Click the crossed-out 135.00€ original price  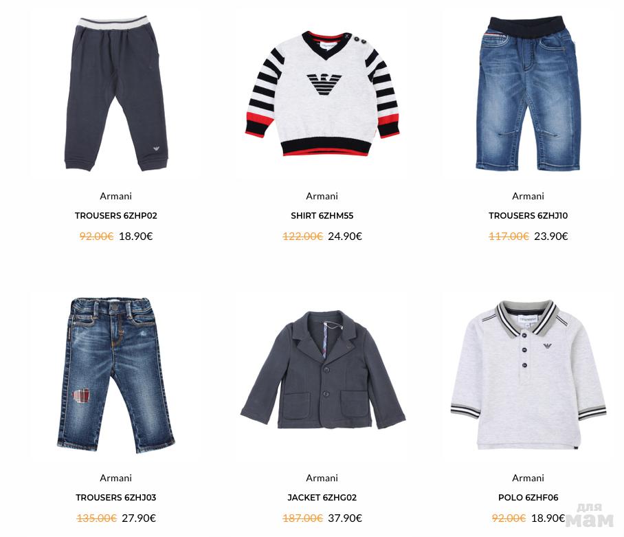[x=96, y=518]
